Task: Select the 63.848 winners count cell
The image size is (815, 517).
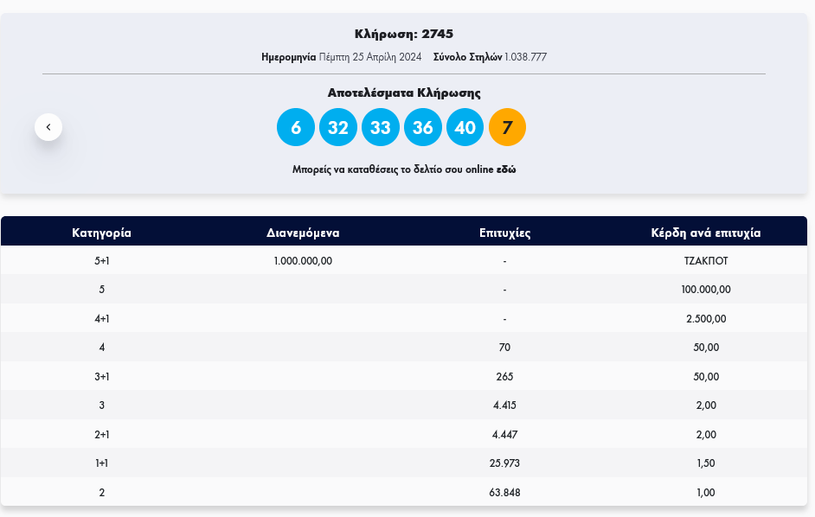Action: pyautogui.click(x=504, y=492)
